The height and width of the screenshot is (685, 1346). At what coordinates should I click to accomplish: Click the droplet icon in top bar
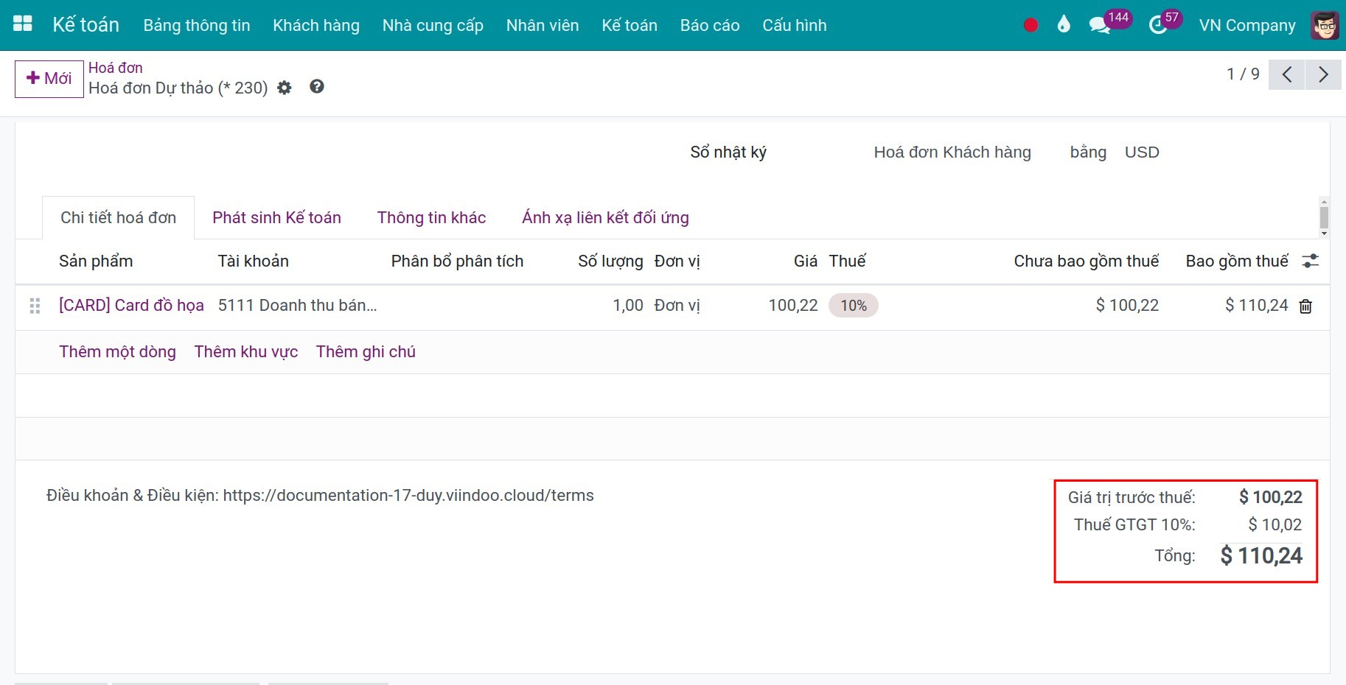(x=1063, y=25)
